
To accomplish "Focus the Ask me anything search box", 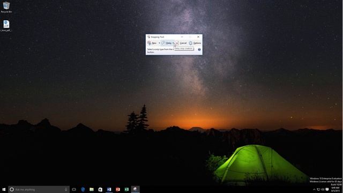I will (x=39, y=189).
